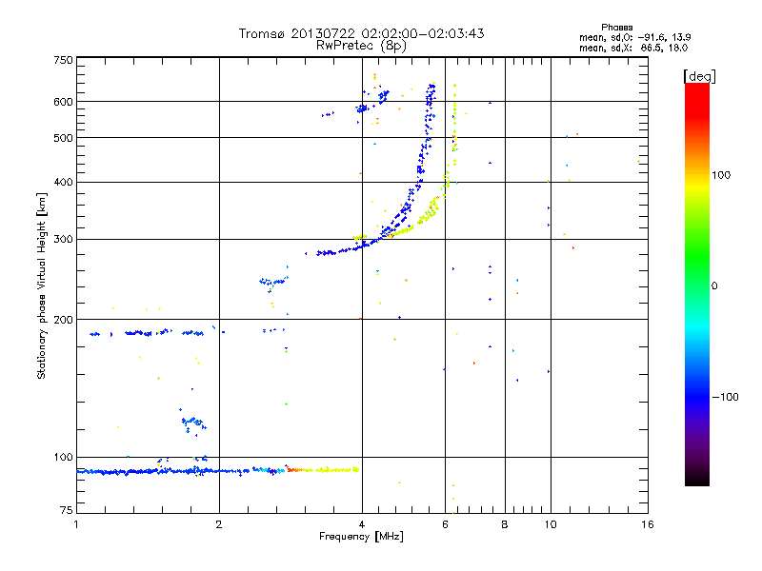Click the '500' height axis tick label

tap(63, 138)
